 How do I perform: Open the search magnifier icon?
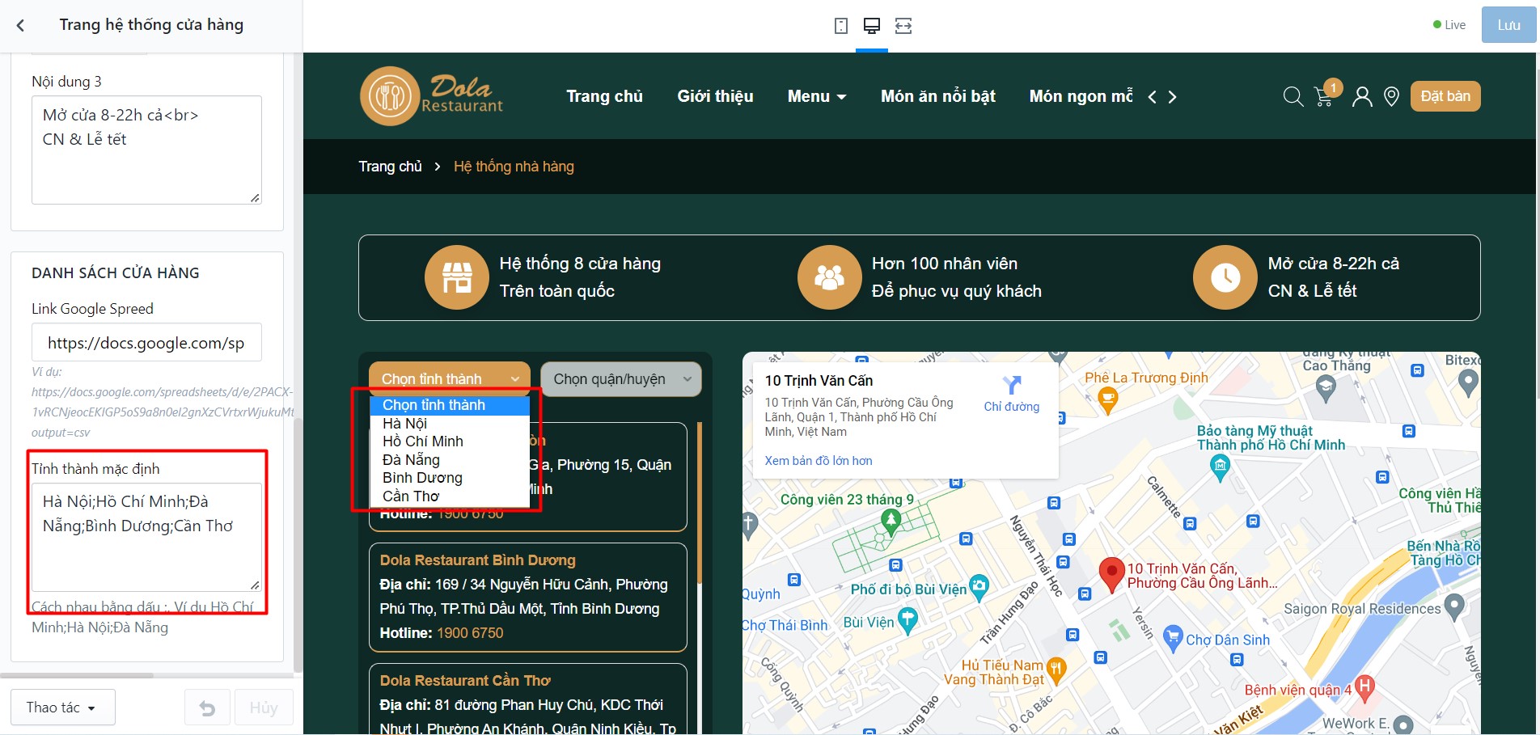point(1293,97)
